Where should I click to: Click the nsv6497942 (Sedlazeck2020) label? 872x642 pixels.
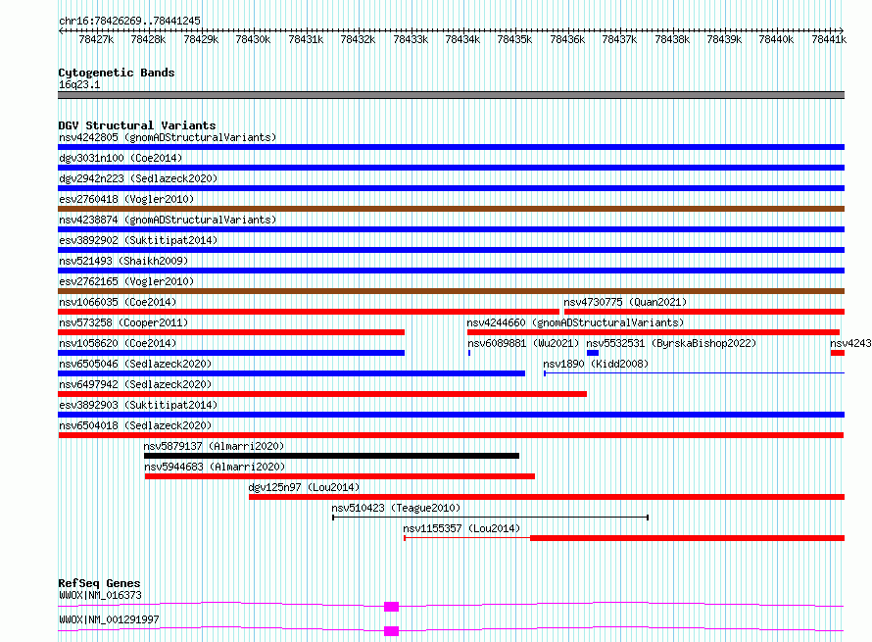135,384
